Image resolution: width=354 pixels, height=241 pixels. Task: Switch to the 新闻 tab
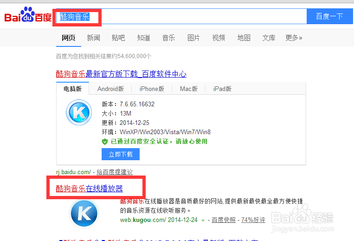pyautogui.click(x=93, y=38)
